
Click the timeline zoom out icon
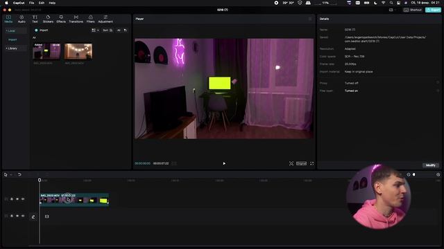coord(409,175)
